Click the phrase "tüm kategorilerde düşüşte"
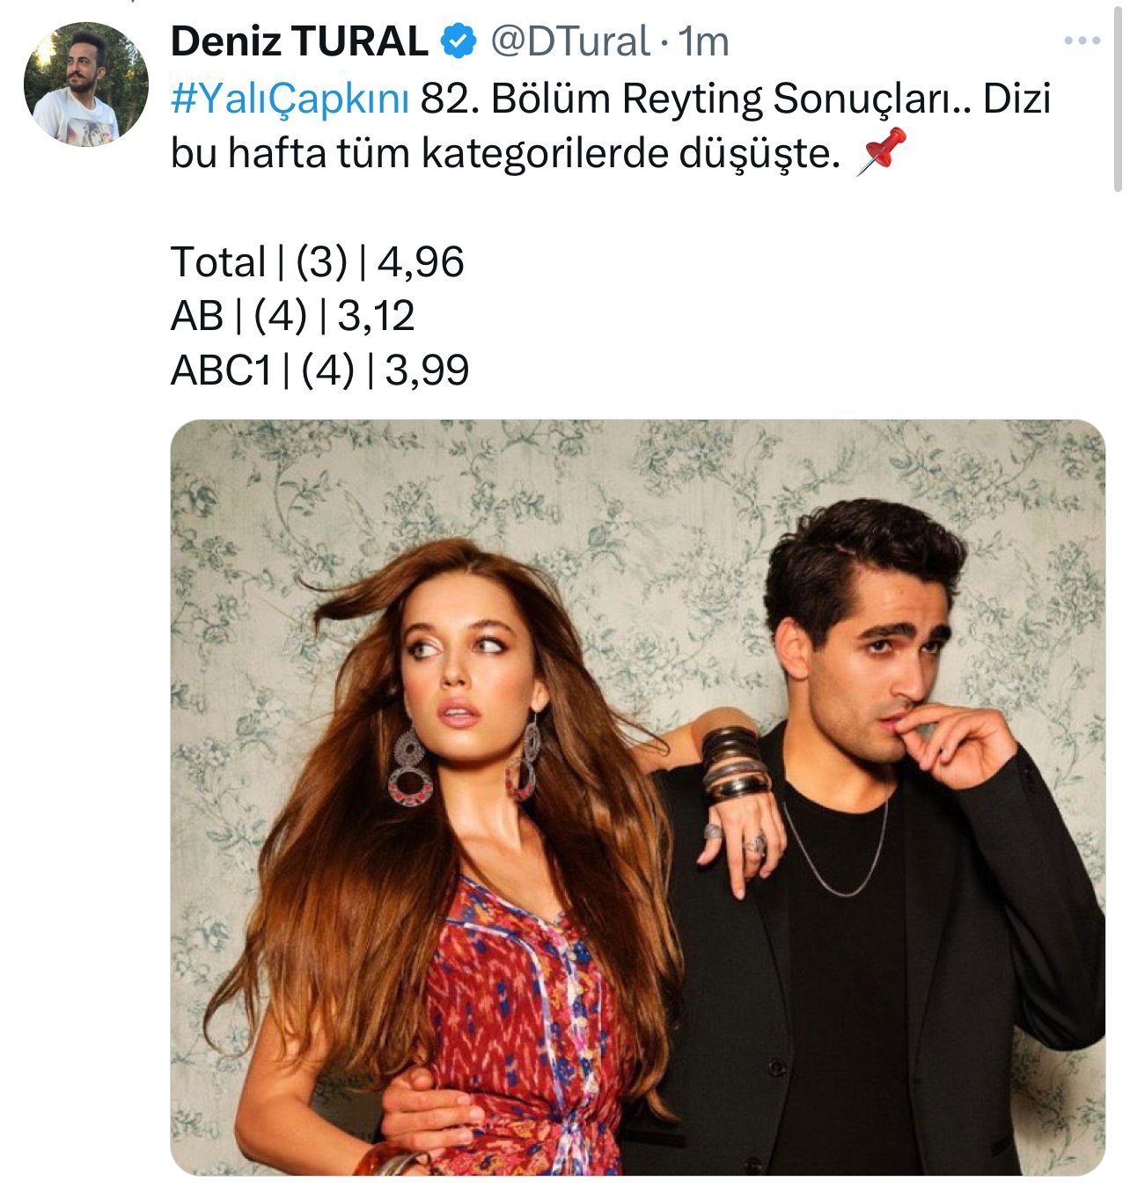The width and height of the screenshot is (1130, 1196). pos(583,153)
